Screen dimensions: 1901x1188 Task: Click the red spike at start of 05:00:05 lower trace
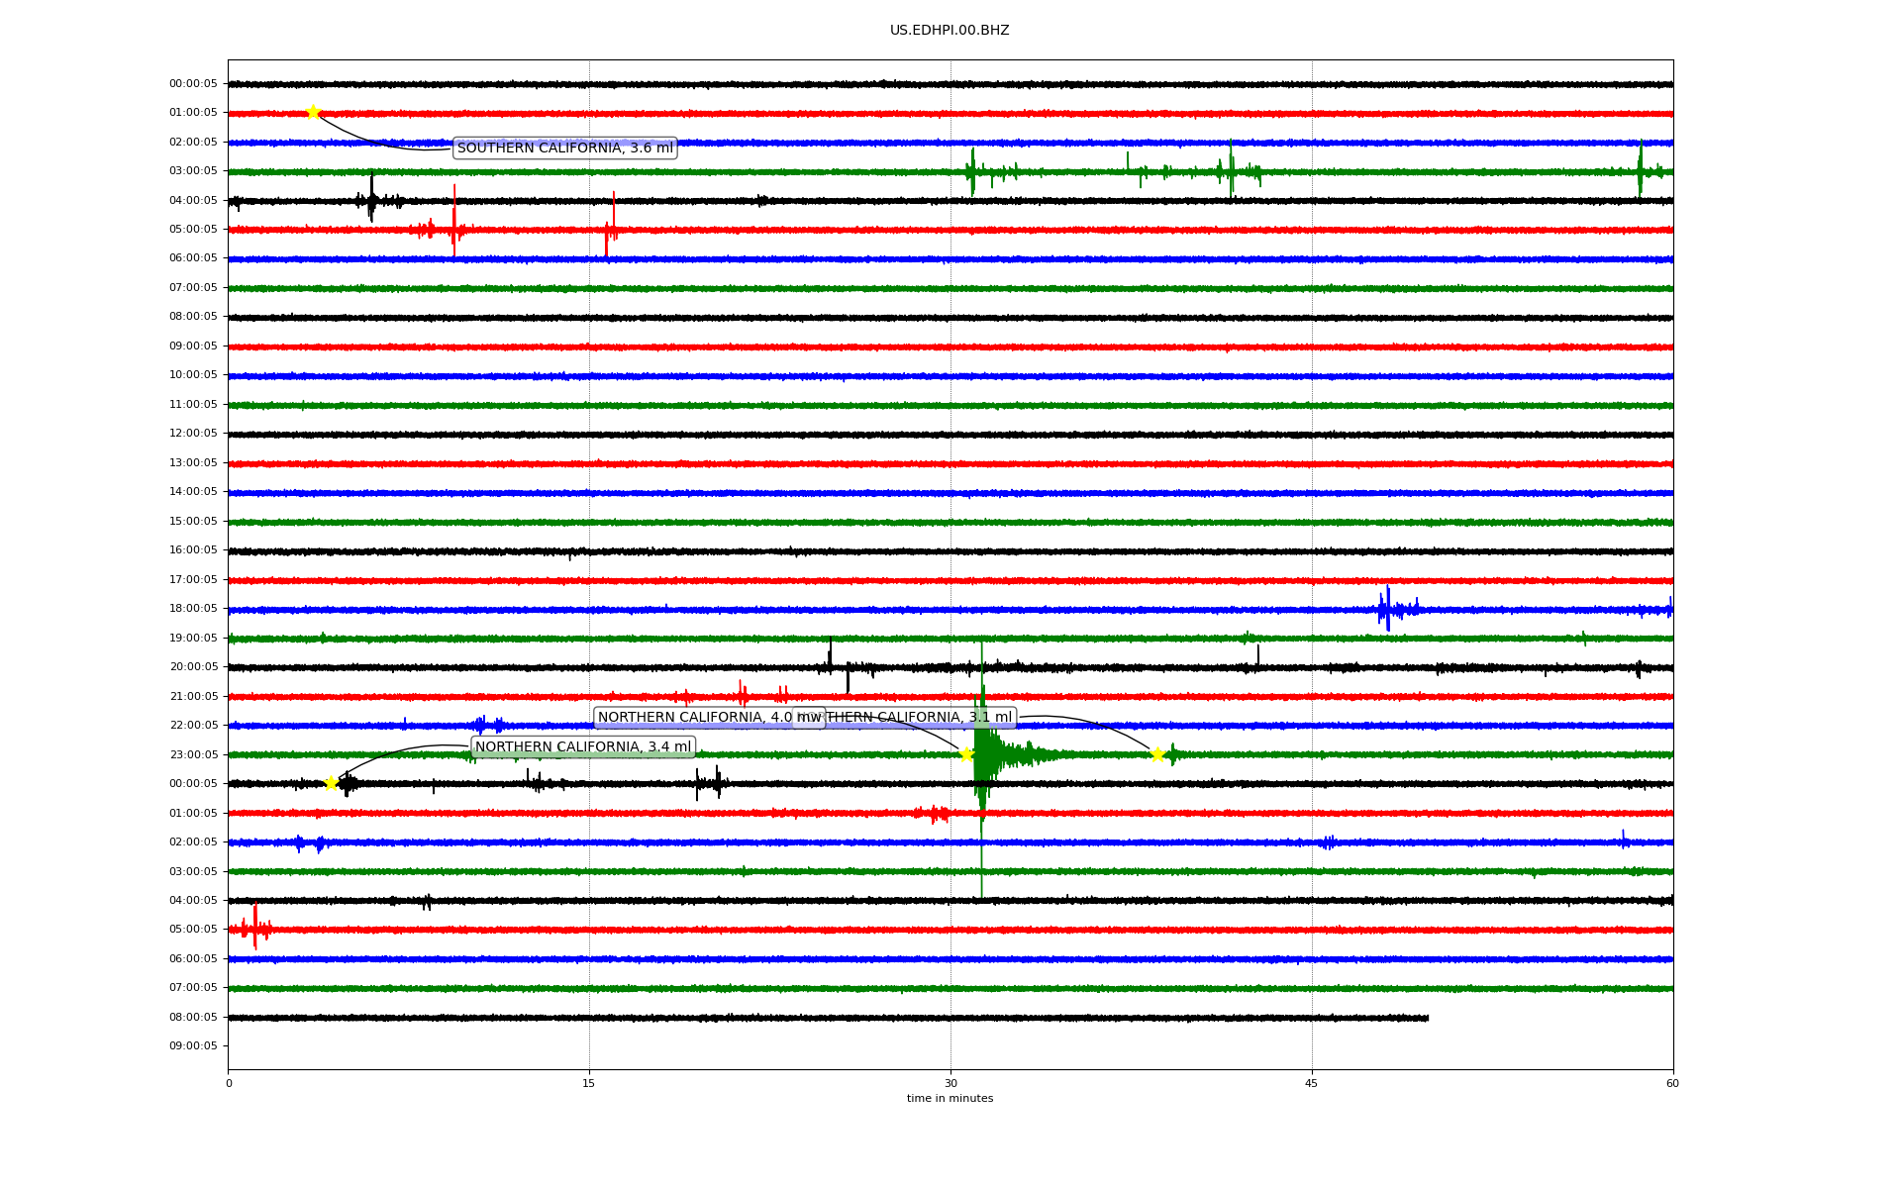[254, 928]
